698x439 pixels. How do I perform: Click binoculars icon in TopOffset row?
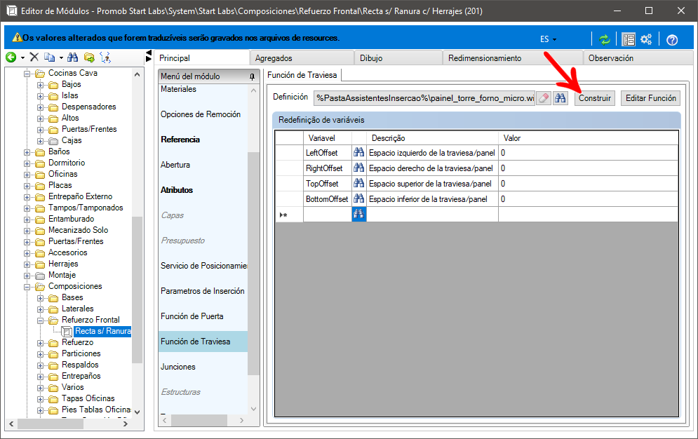click(x=358, y=183)
